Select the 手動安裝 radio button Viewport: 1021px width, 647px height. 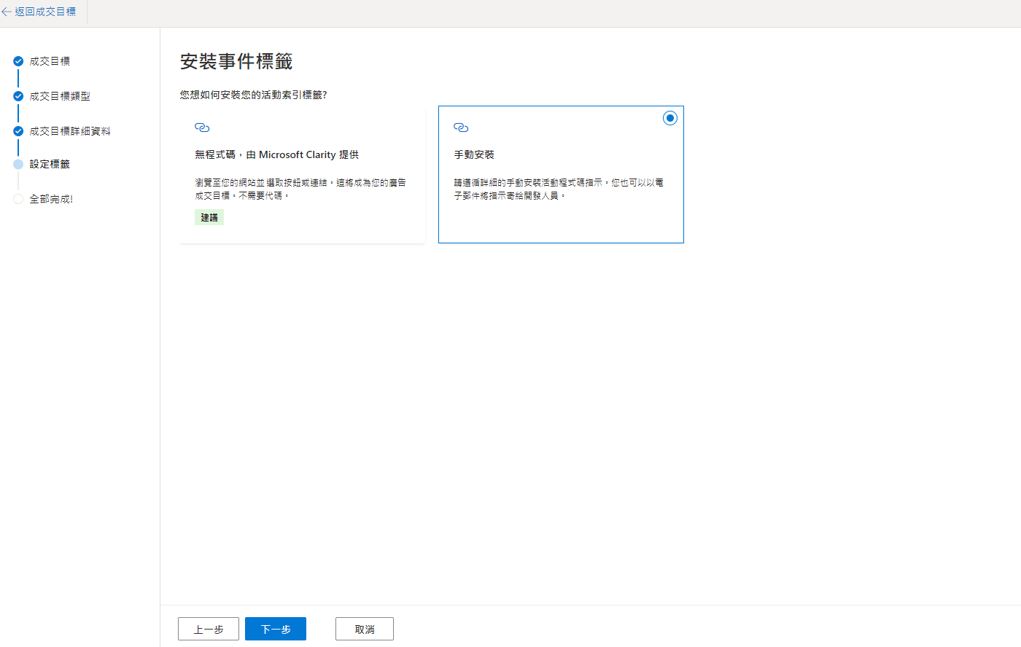tap(669, 118)
